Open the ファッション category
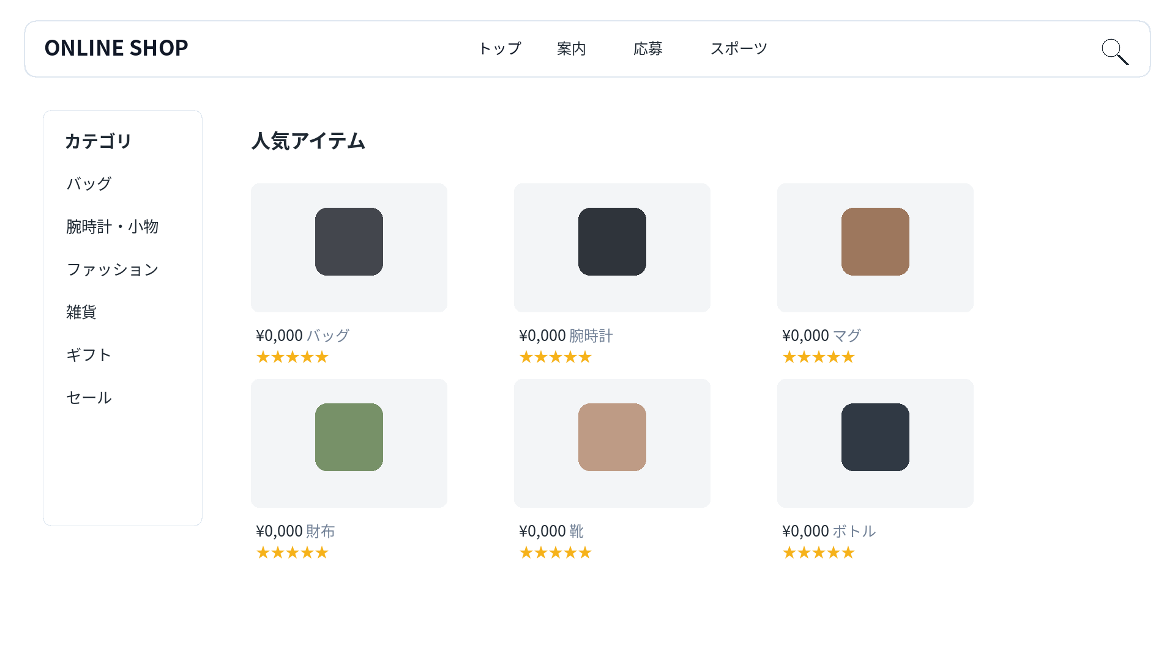Image resolution: width=1175 pixels, height=660 pixels. coord(113,269)
